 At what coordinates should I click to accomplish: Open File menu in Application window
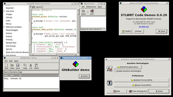[83, 7]
